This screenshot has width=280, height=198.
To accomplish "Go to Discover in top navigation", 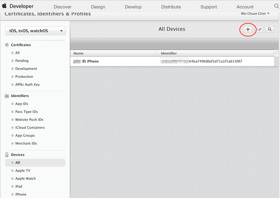I will point(62,7).
